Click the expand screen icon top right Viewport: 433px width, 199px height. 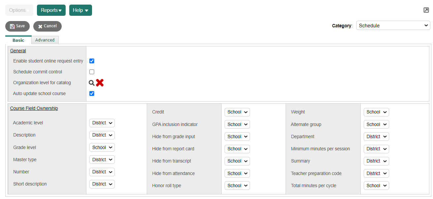(x=426, y=10)
